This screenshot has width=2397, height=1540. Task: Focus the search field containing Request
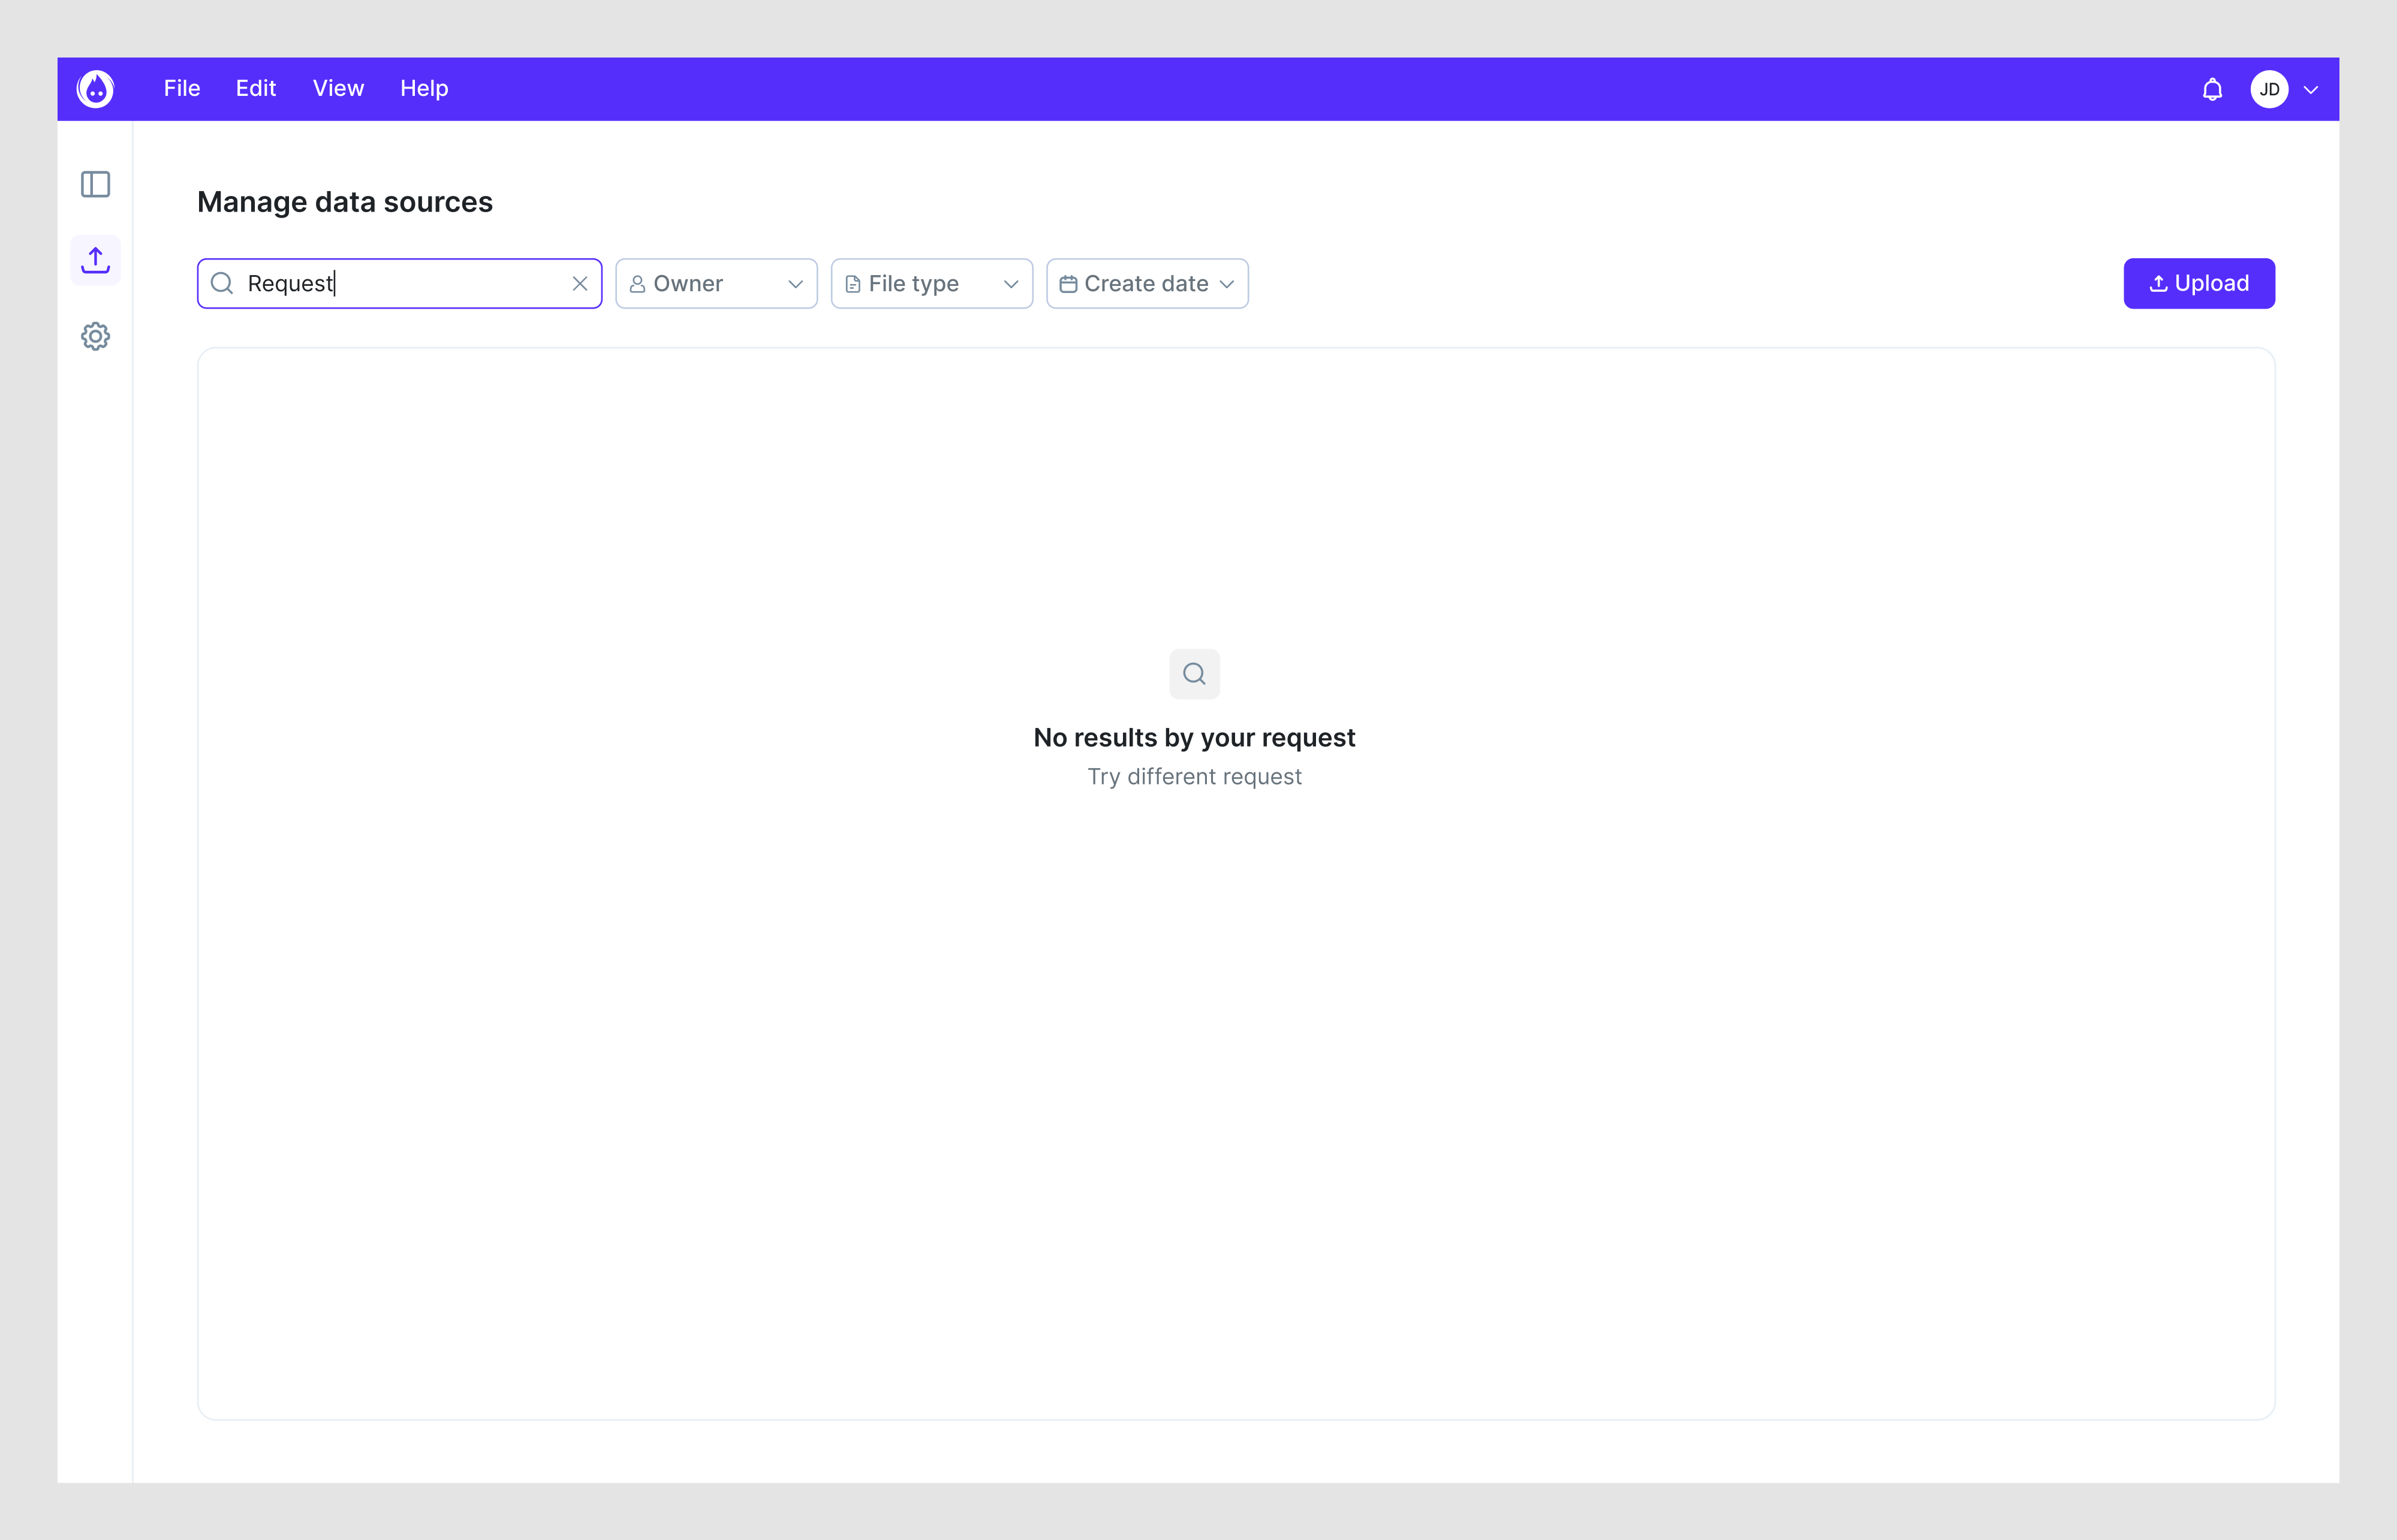click(399, 284)
